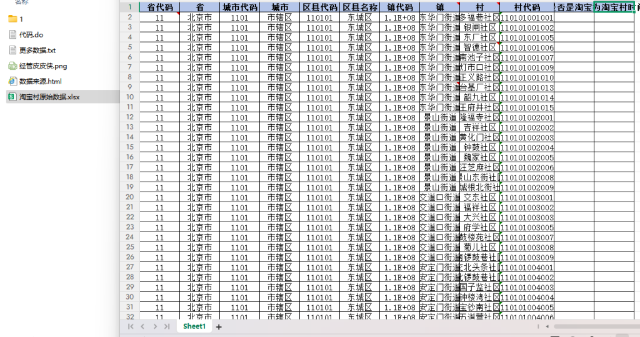640x337 pixels.
Task: Select row header 10
Action: coord(130,97)
